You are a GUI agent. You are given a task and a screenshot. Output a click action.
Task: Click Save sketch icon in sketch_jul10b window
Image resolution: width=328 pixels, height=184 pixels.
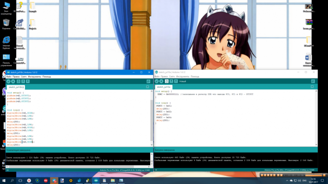[28, 81]
